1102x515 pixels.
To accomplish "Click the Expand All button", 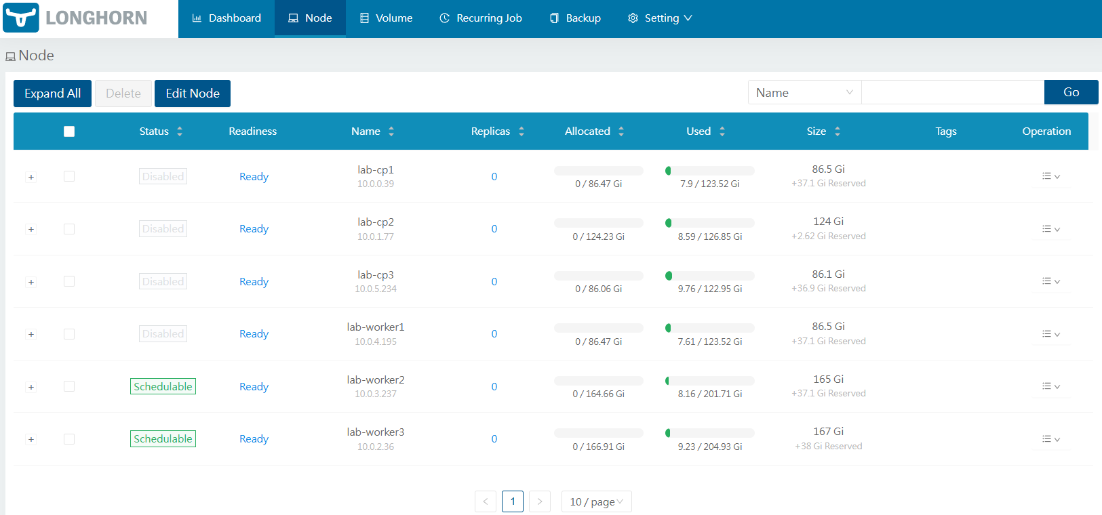I will [x=52, y=94].
